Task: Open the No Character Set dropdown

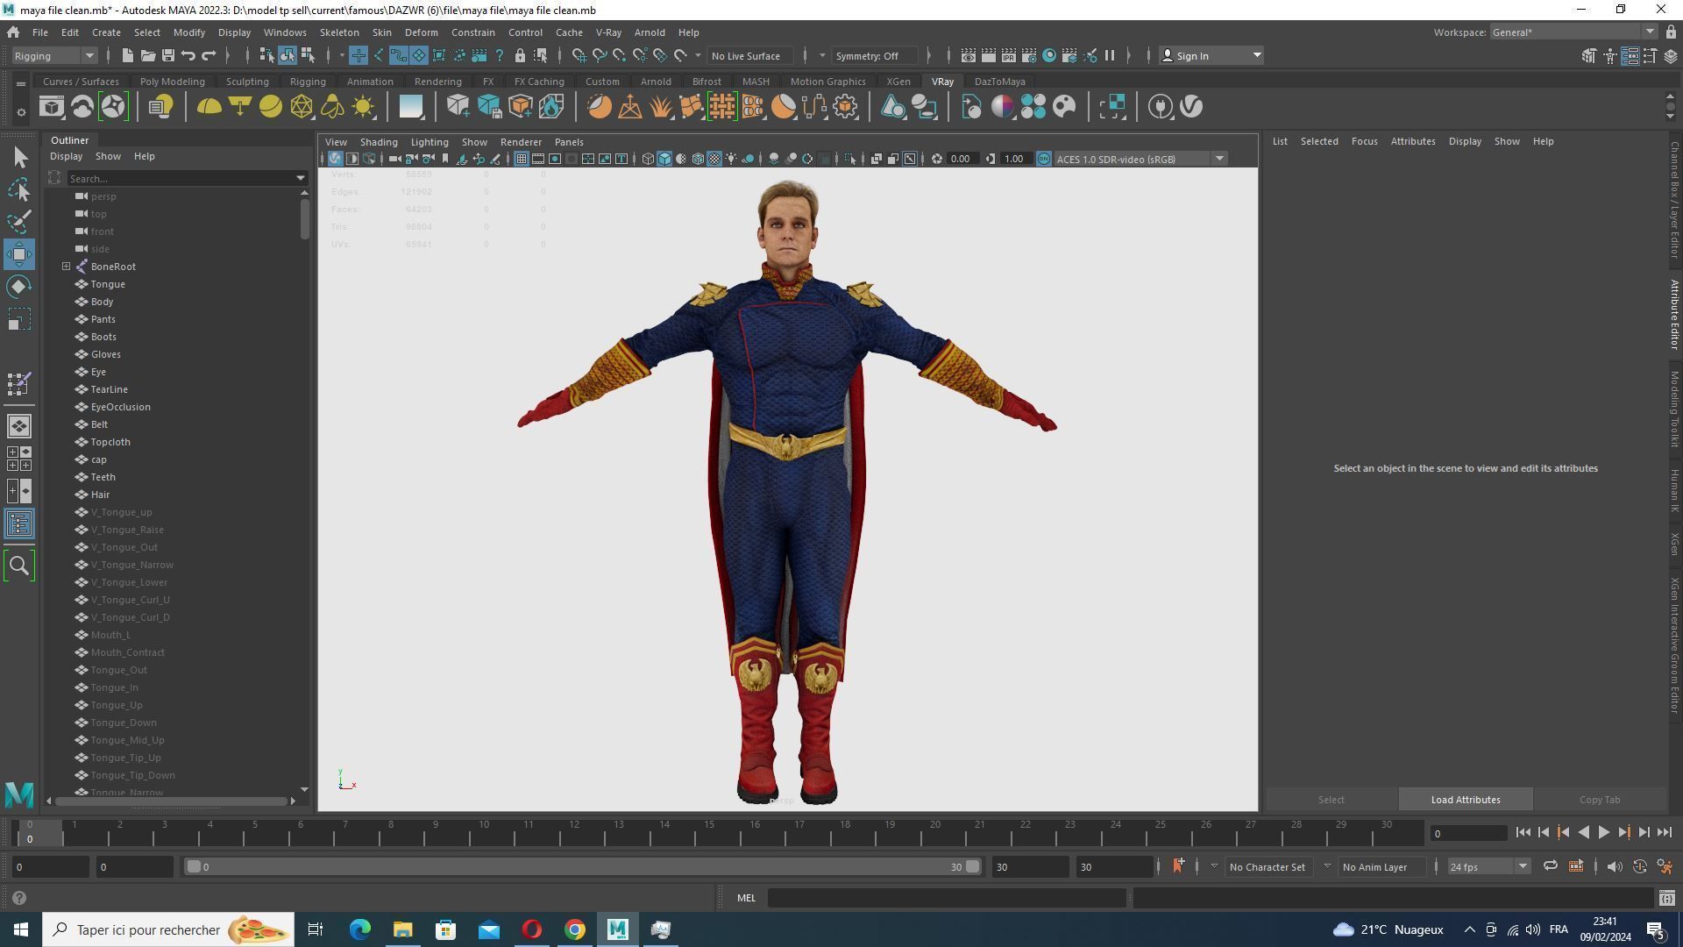Action: click(1214, 867)
